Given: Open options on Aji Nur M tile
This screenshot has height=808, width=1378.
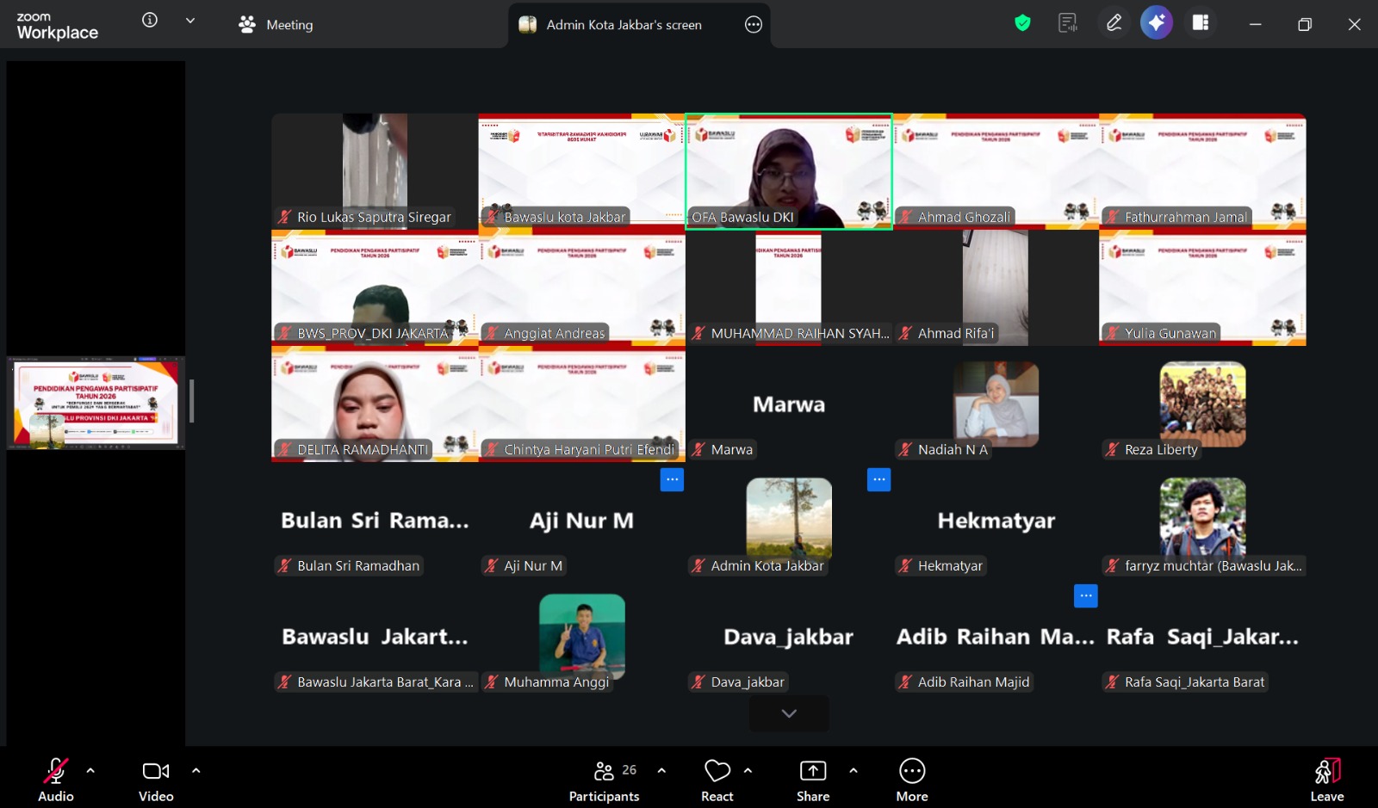Looking at the screenshot, I should point(672,479).
